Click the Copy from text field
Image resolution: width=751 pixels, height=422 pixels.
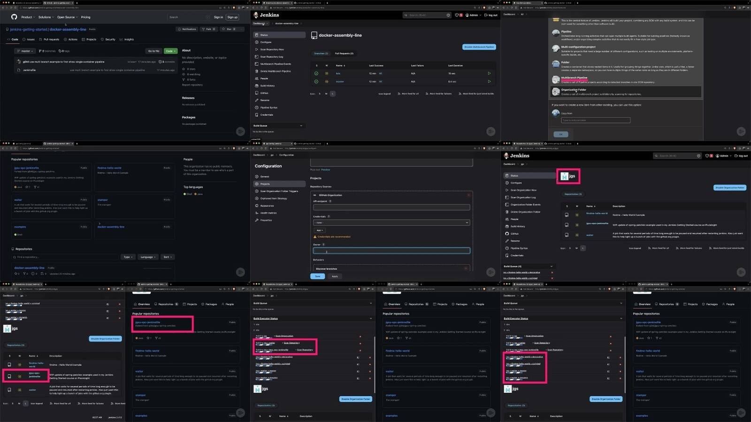[x=596, y=121]
